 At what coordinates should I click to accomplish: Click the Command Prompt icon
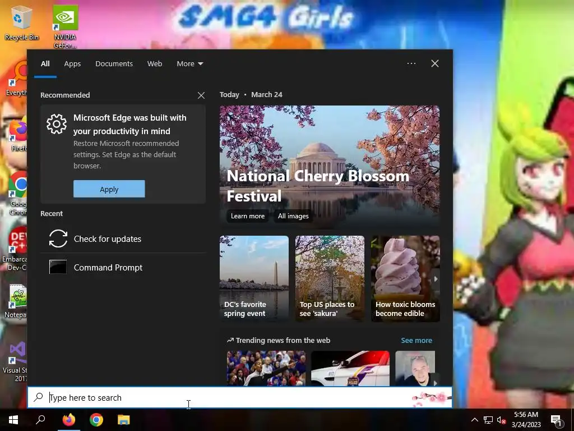pyautogui.click(x=58, y=267)
